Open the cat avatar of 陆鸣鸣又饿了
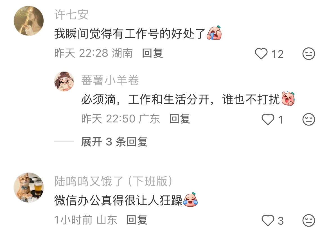Viewport: 329px width, 235px height. (x=28, y=188)
